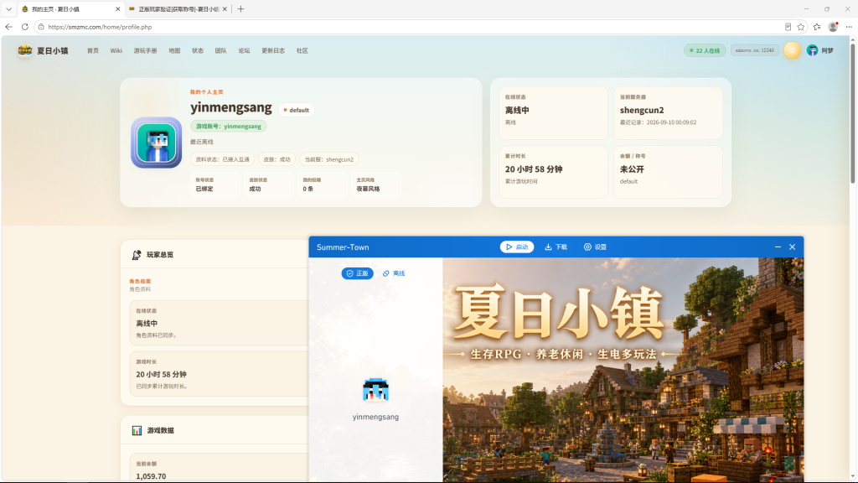Screen dimensions: 858x483
Task: Open the browser three-dot settings menu
Action: click(849, 27)
